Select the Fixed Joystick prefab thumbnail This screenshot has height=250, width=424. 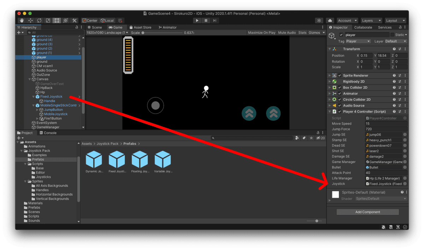click(x=117, y=159)
